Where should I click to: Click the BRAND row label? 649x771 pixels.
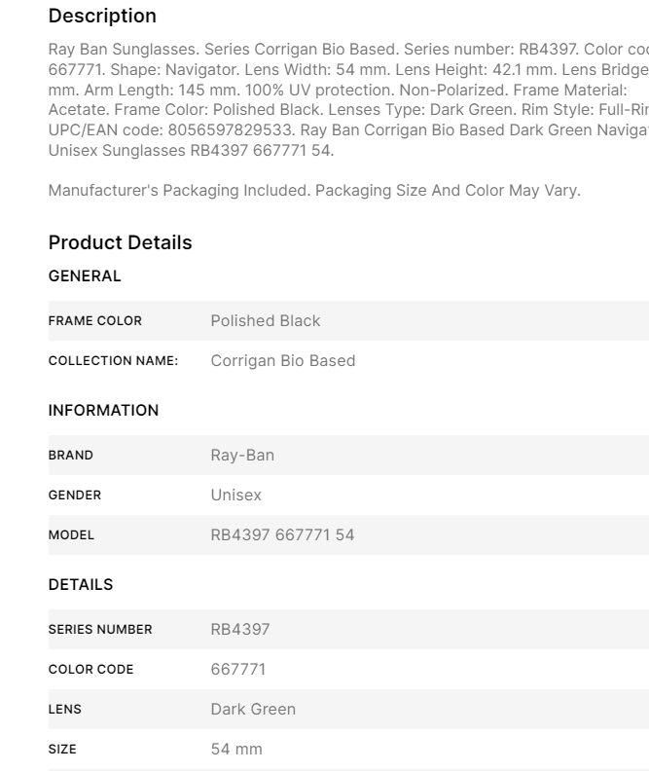coord(71,455)
